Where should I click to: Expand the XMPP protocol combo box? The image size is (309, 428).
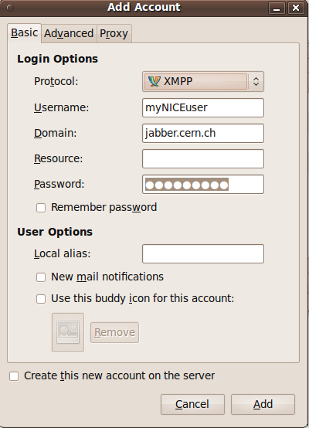203,81
